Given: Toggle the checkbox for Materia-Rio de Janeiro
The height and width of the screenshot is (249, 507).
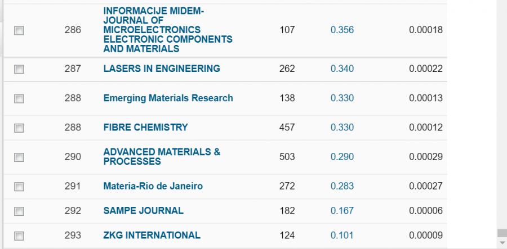Looking at the screenshot, I should pyautogui.click(x=19, y=187).
